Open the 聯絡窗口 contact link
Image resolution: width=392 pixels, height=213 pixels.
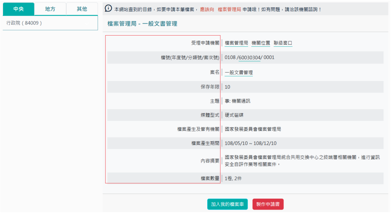pos(283,43)
